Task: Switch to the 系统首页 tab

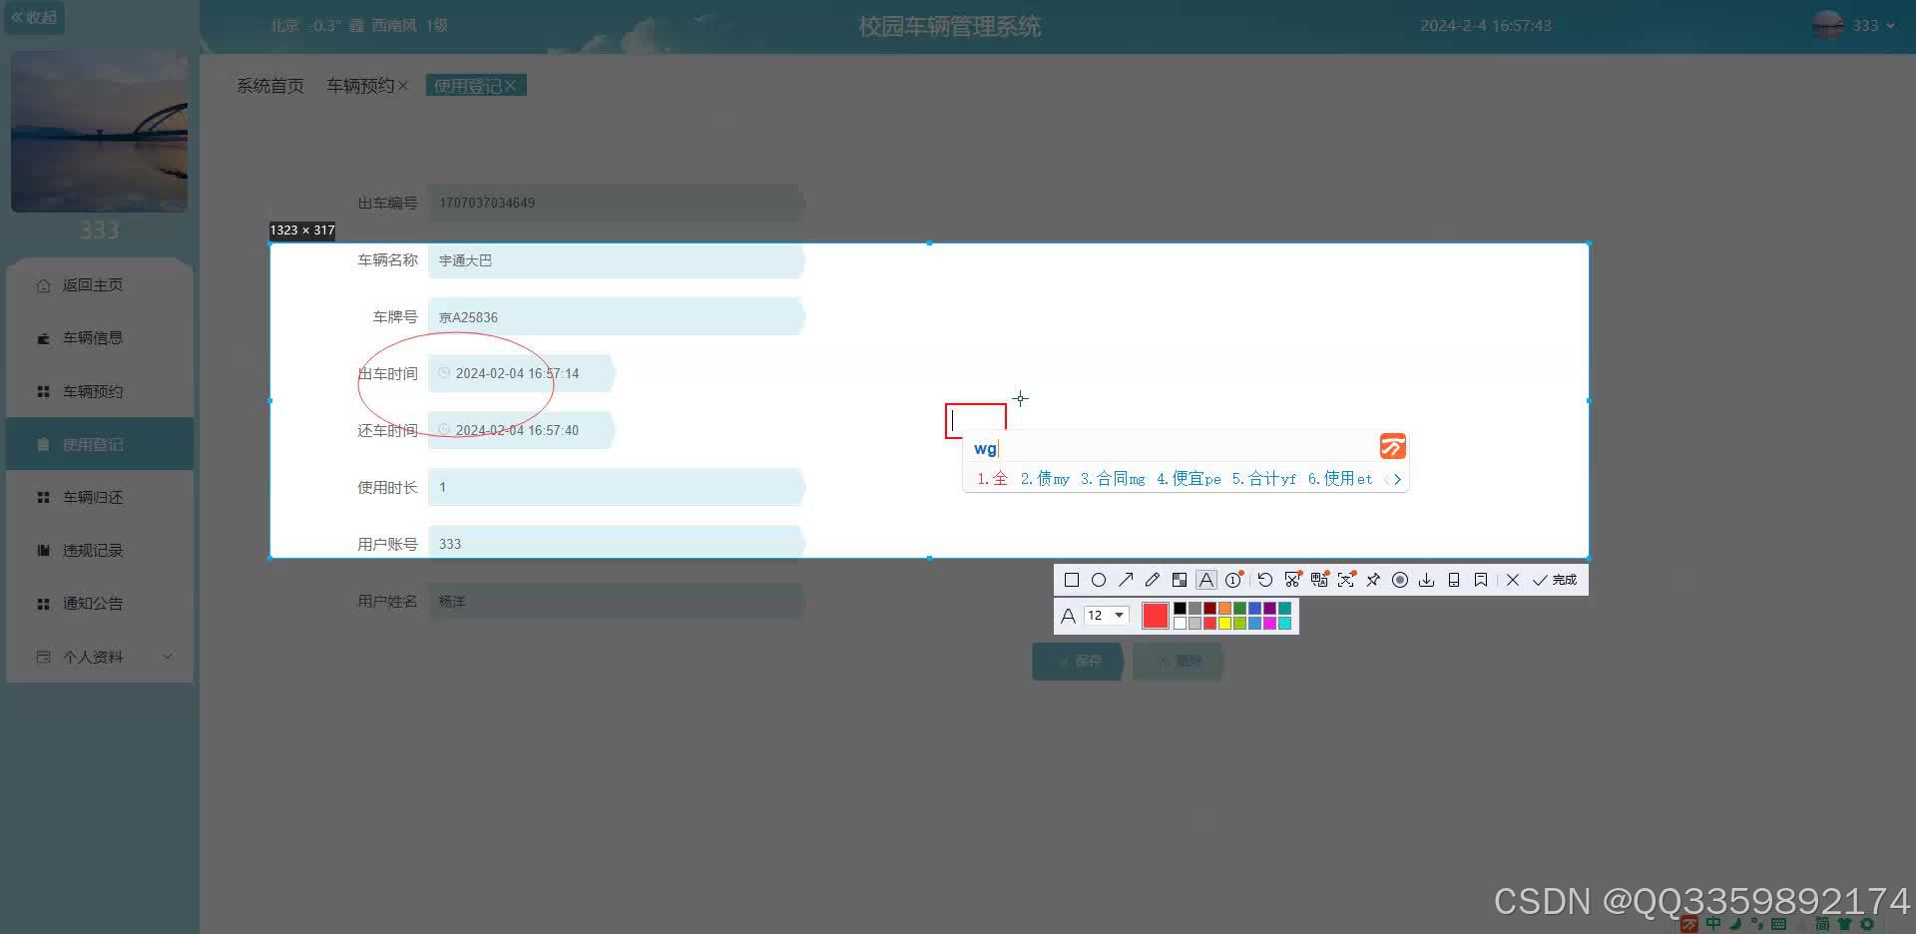Action: coord(269,86)
